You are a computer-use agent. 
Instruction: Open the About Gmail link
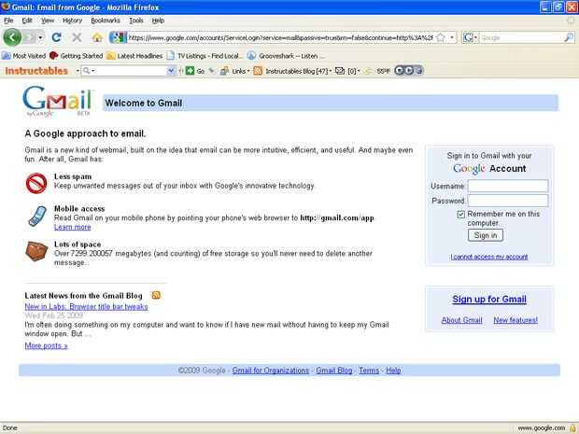pyautogui.click(x=461, y=320)
